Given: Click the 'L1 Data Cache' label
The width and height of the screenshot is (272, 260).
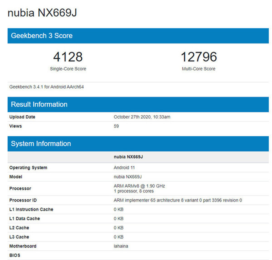Looking at the screenshot, I should tap(25, 219).
